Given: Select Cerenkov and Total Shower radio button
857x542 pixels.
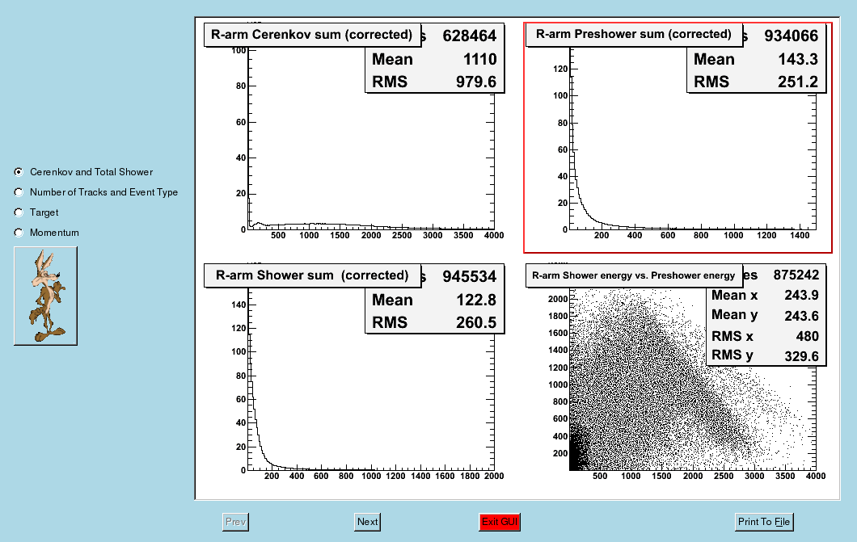Looking at the screenshot, I should [19, 172].
